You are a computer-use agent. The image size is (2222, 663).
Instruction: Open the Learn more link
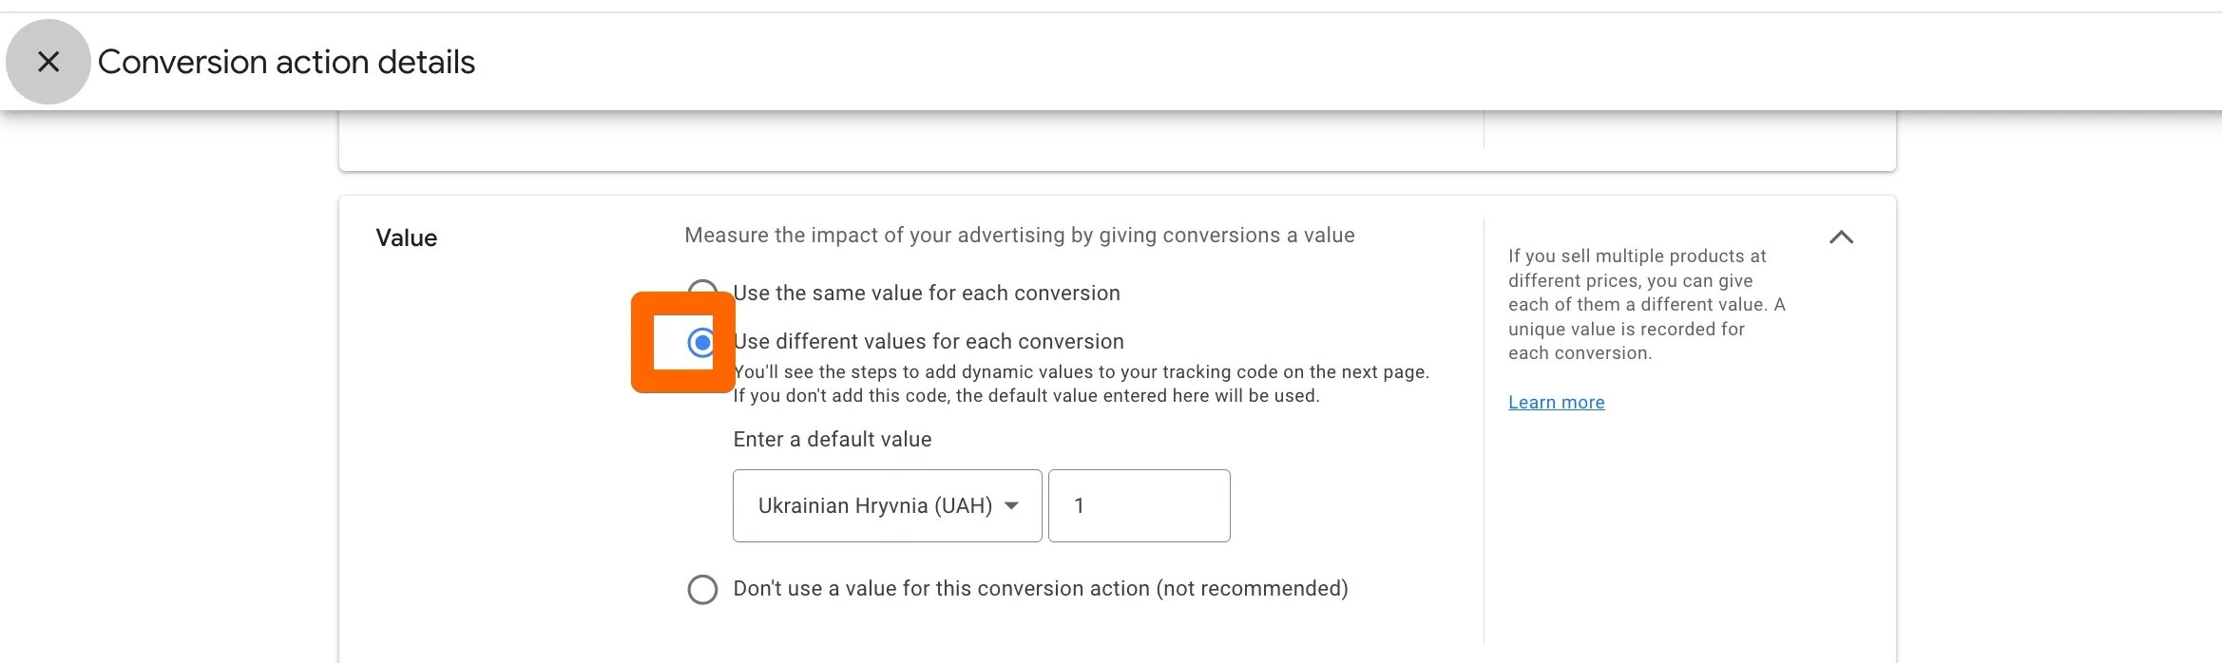[x=1556, y=402]
